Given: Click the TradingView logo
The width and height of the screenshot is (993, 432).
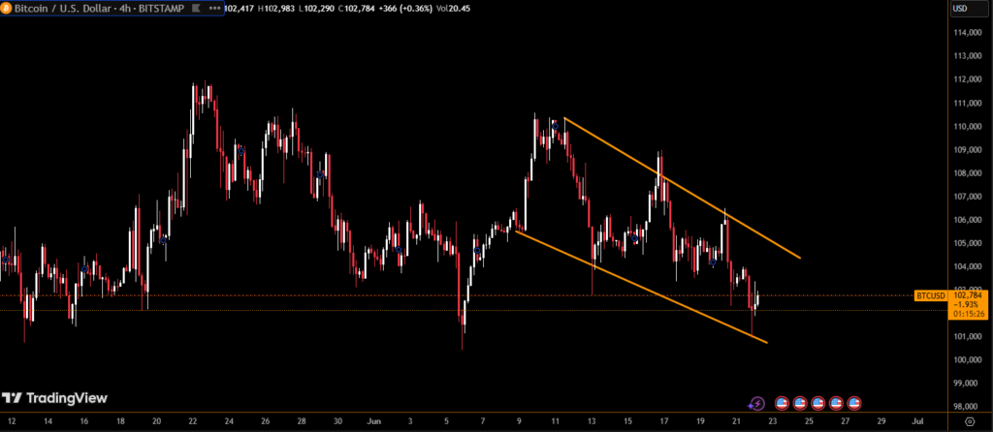Looking at the screenshot, I should click(x=54, y=398).
